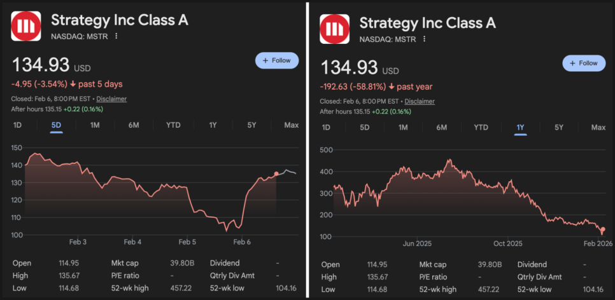Click the endpoint dot on 1Y chart
The height and width of the screenshot is (300, 615).
tap(603, 229)
